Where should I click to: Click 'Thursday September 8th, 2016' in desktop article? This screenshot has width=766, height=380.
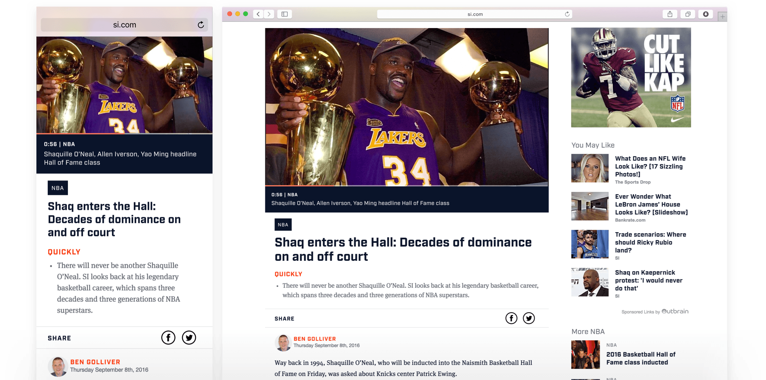tap(326, 346)
